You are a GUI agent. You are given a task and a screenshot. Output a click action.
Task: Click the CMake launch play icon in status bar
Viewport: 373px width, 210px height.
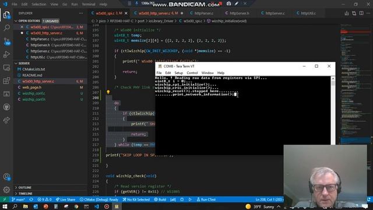click(x=190, y=199)
